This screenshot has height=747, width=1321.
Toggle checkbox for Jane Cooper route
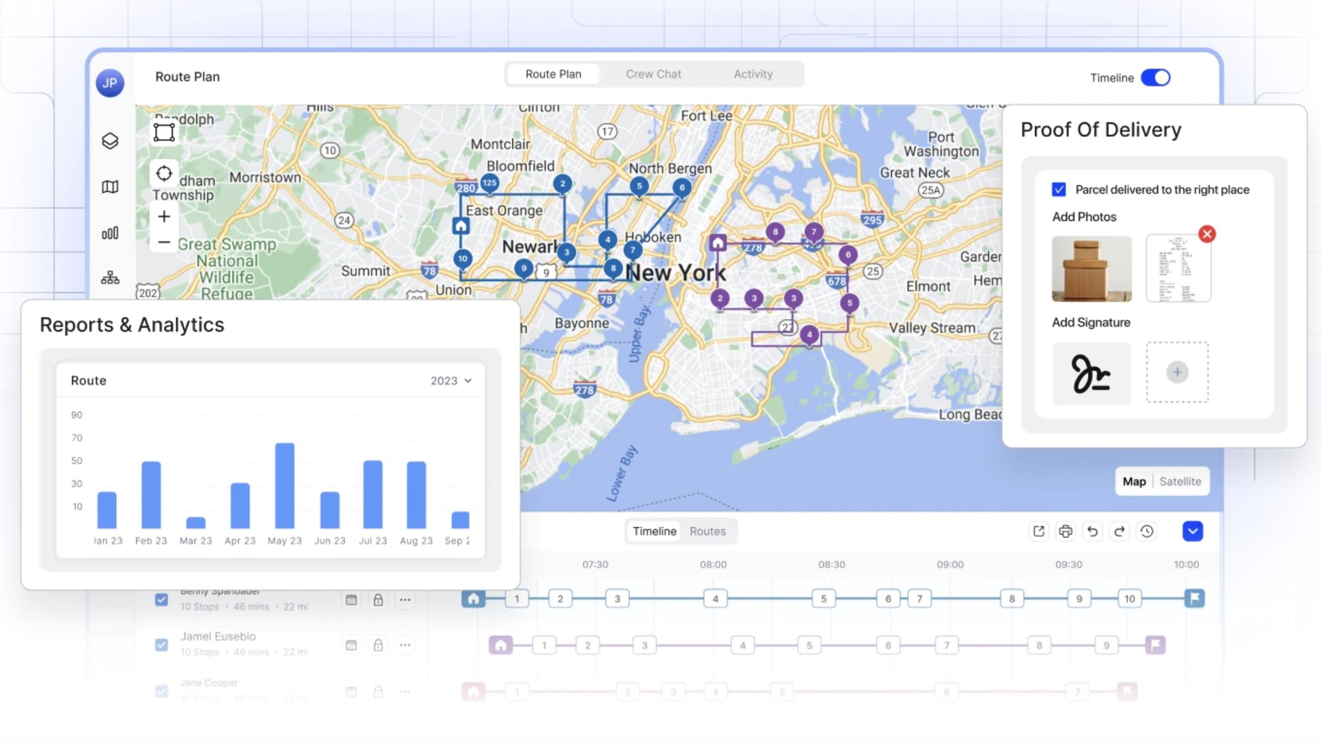(x=161, y=691)
